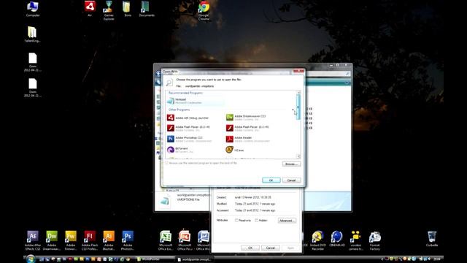Select CINEMA 4D desktop shortcut
Viewport: 467px width, 263px height.
[x=337, y=239]
